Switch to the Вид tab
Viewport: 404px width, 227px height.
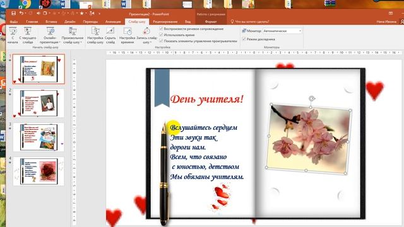(x=188, y=21)
